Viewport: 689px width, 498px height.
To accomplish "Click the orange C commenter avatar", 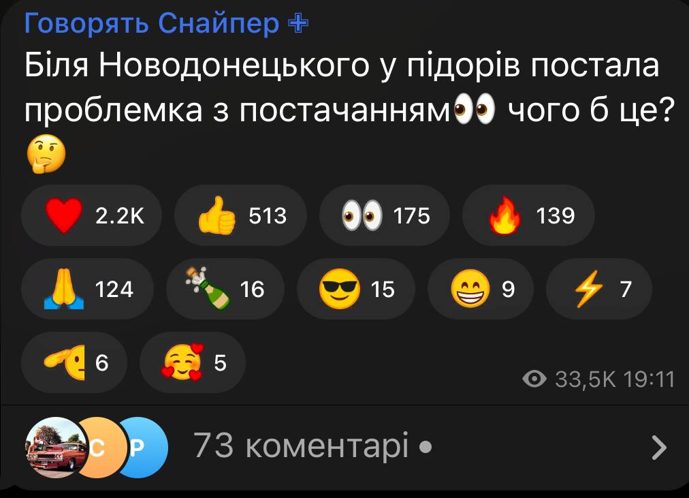I will tap(100, 448).
